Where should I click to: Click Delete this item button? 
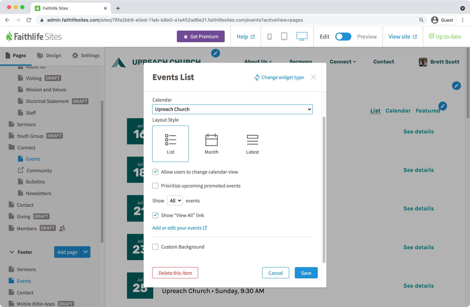pos(175,273)
